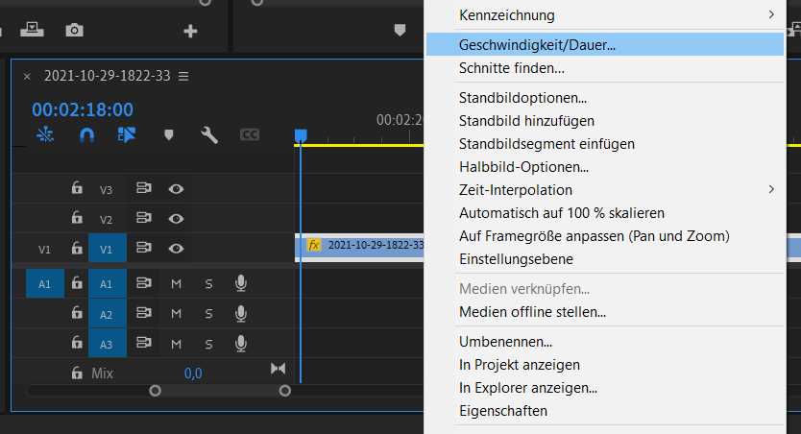Viewport: 801px width, 434px height.
Task: Mute audio track A1 with M button
Action: pyautogui.click(x=176, y=283)
